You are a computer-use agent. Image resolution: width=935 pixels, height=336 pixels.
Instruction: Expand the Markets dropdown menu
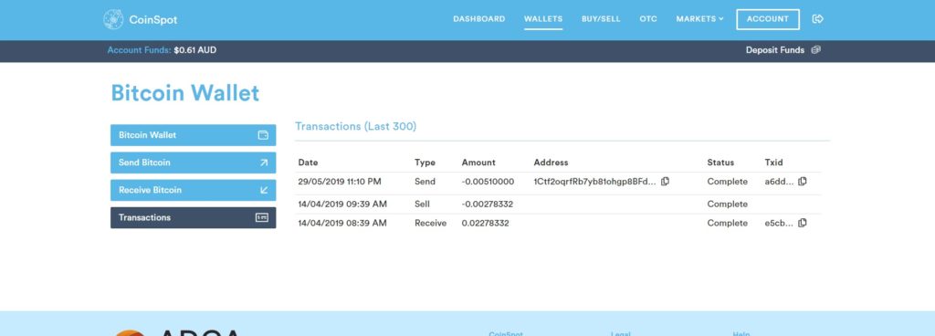pyautogui.click(x=699, y=19)
